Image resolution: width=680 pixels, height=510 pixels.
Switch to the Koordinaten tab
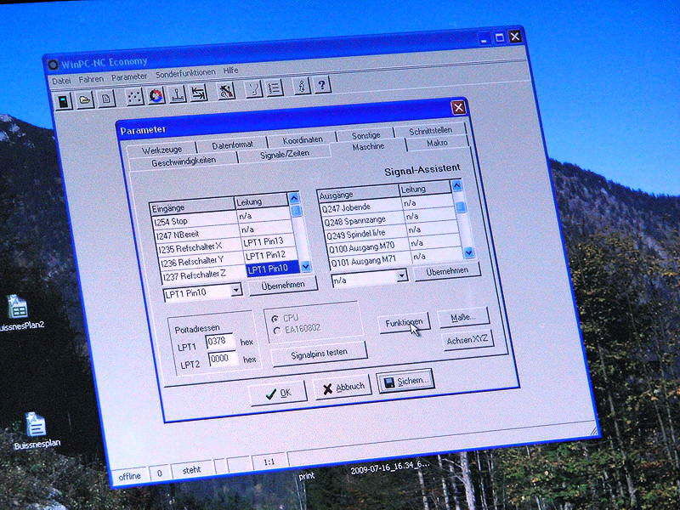(303, 140)
